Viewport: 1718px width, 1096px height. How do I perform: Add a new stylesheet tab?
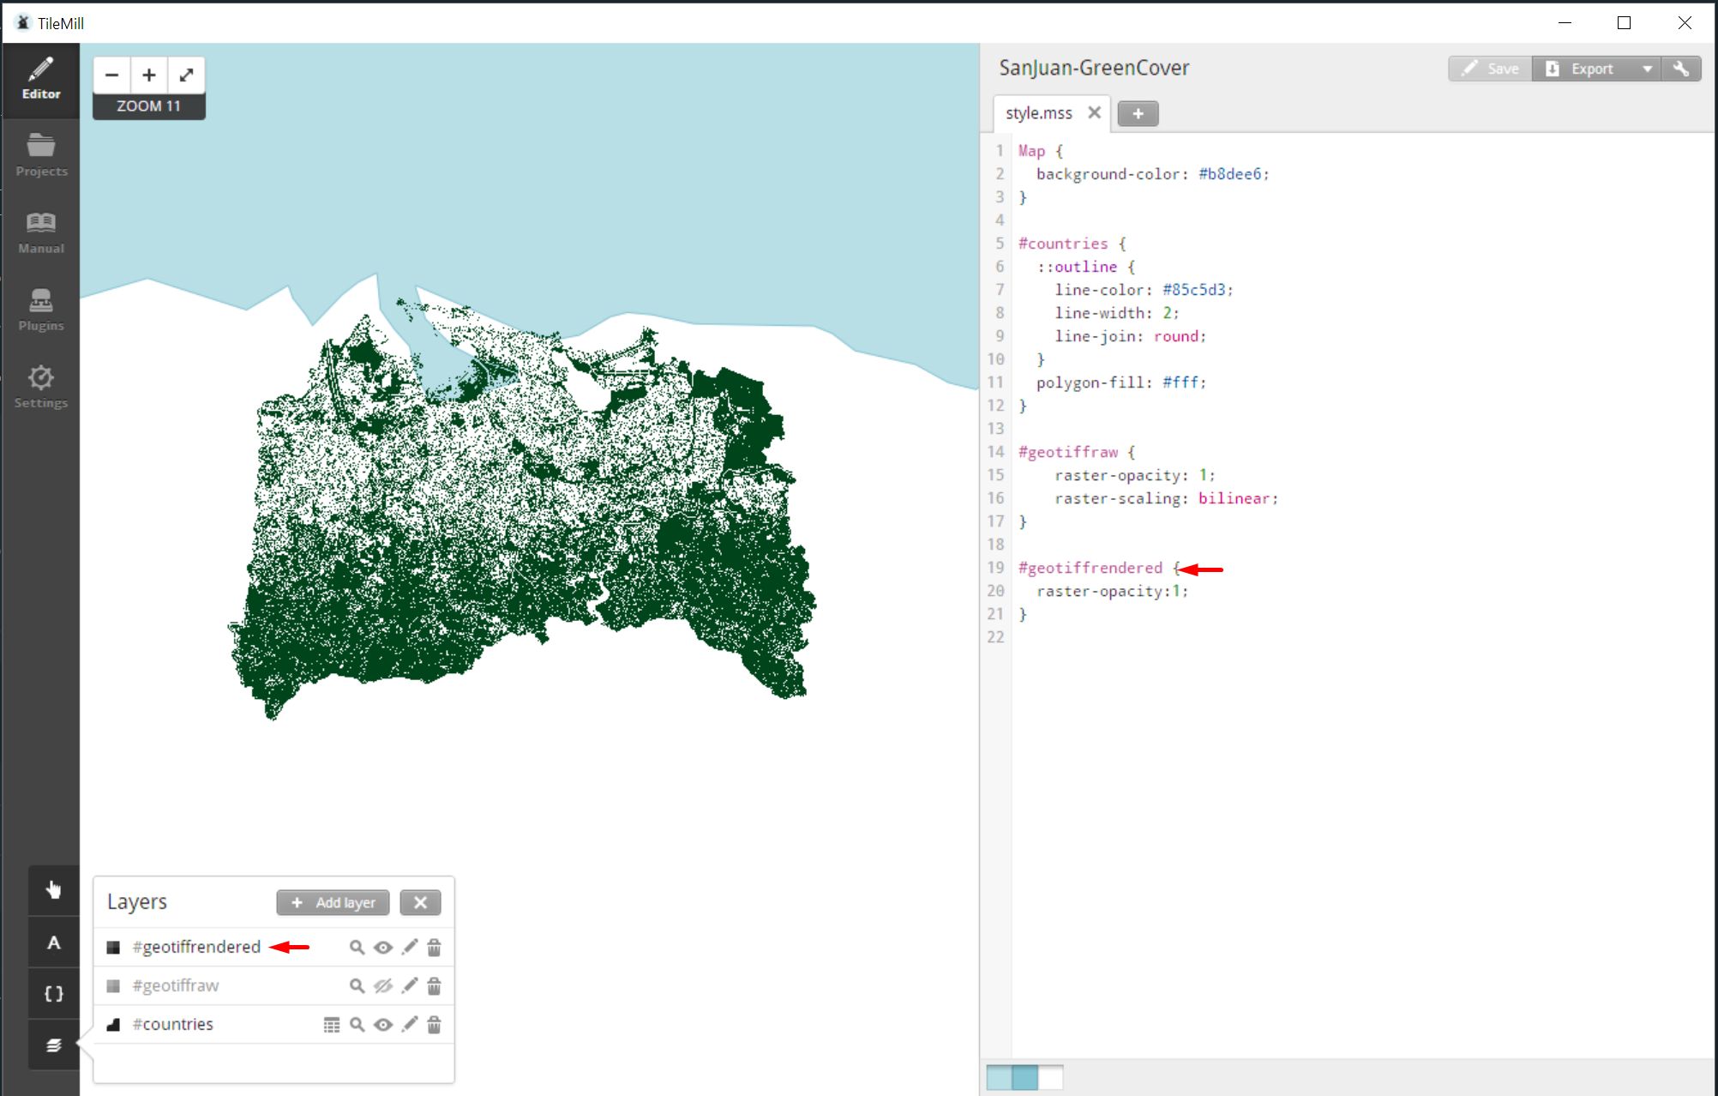click(1138, 113)
